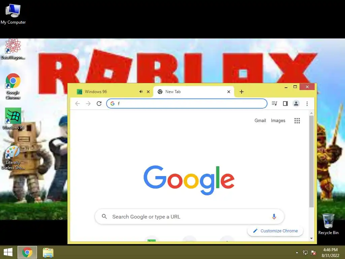Minimize the Chrome window
Image resolution: width=345 pixels, height=259 pixels.
[286, 87]
